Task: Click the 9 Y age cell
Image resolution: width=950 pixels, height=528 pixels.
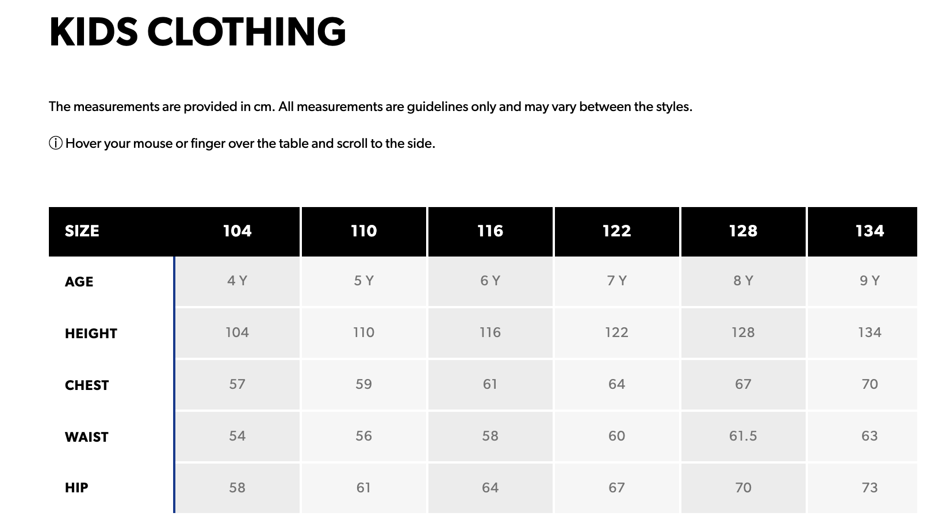Action: (x=869, y=281)
